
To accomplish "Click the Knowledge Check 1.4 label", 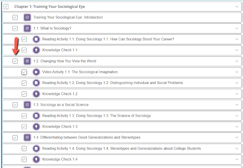I will pyautogui.click(x=60, y=159).
